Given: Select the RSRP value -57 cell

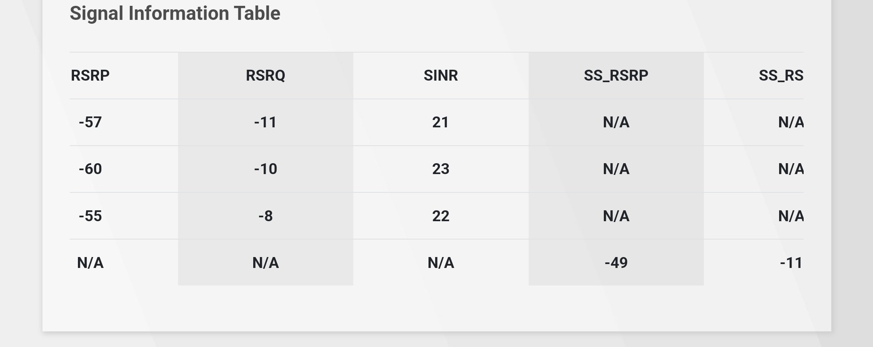Looking at the screenshot, I should click(x=90, y=122).
